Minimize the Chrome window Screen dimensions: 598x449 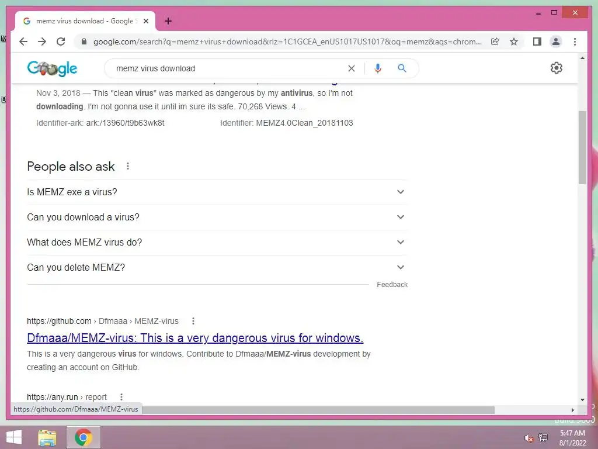(538, 13)
